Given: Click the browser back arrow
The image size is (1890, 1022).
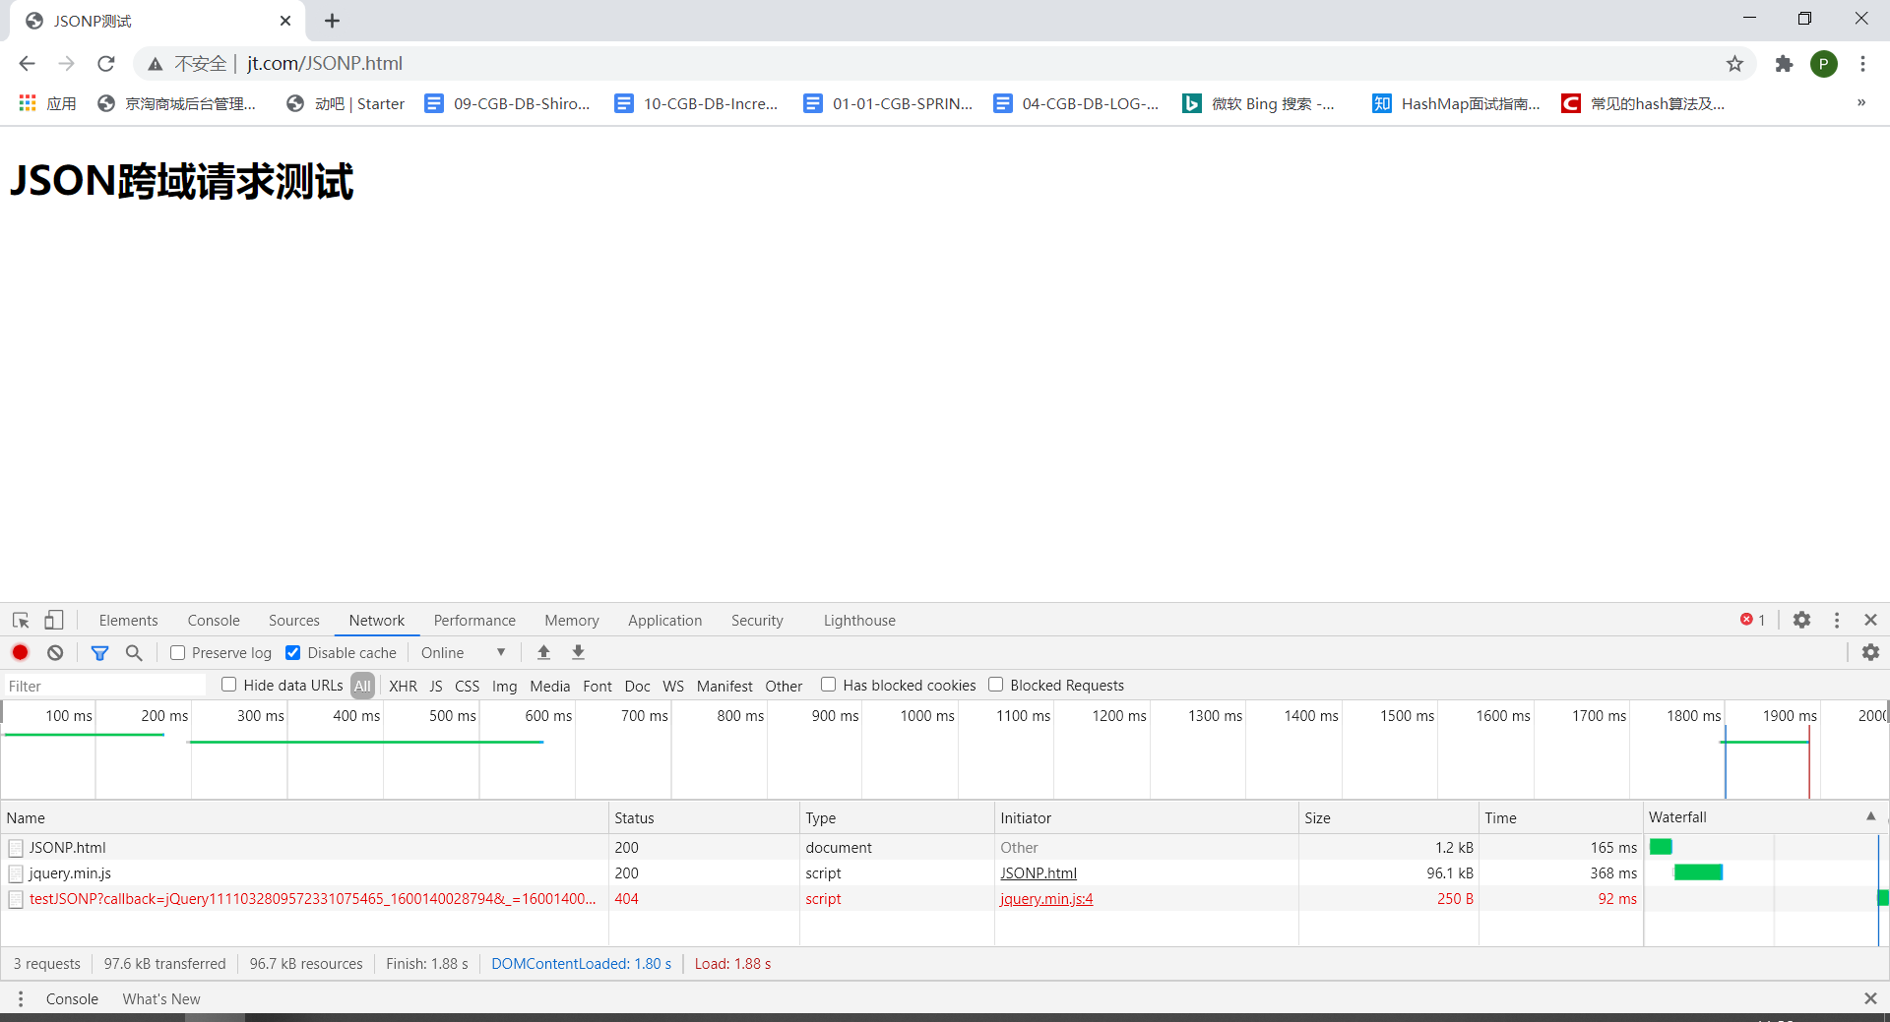Looking at the screenshot, I should (27, 64).
